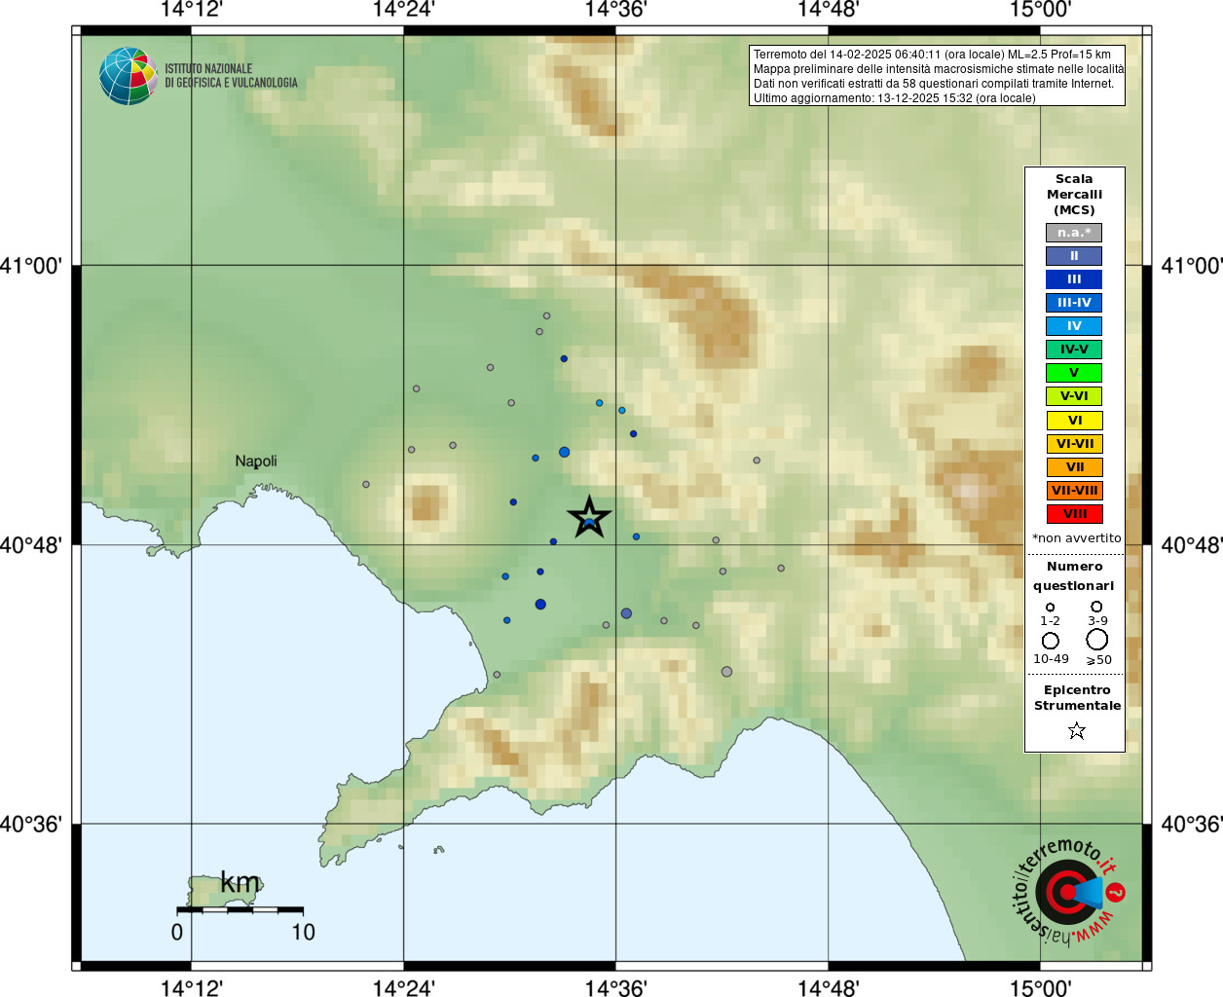Select the yellow VI intensity swatch

[x=1074, y=421]
